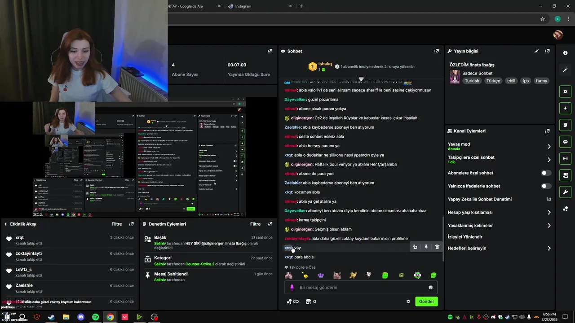Click the Bir mesaj gönderin input field
Viewport: 575px width, 323px height.
(x=361, y=287)
